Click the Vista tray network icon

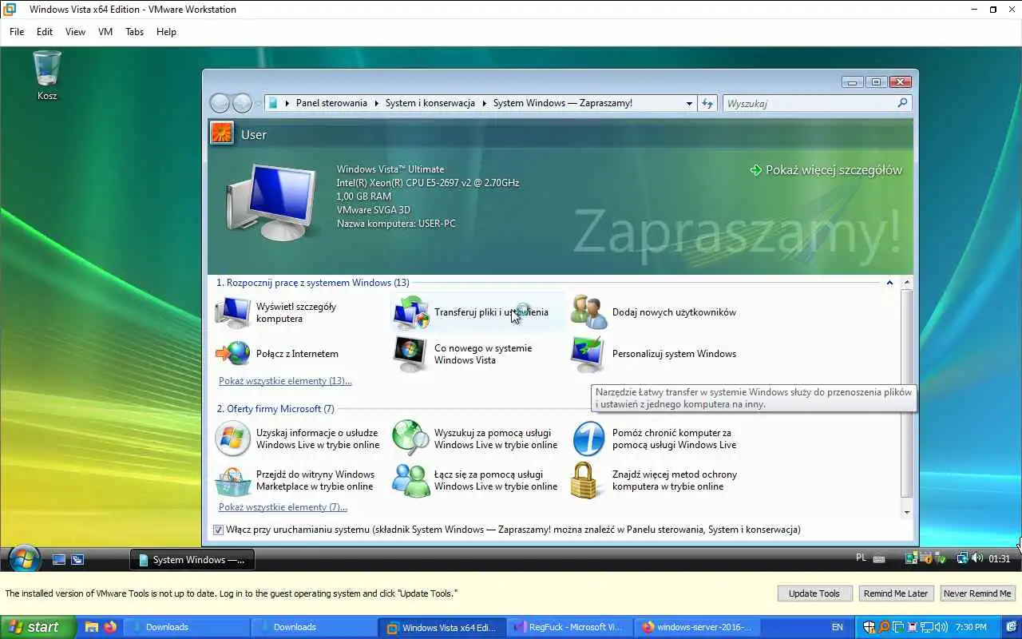pyautogui.click(x=963, y=559)
